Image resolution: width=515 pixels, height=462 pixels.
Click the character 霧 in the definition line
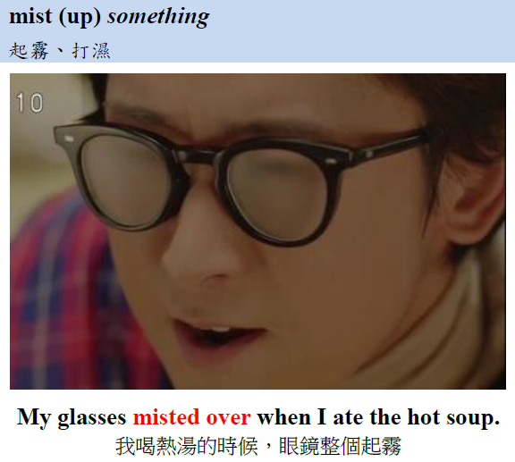tap(39, 51)
